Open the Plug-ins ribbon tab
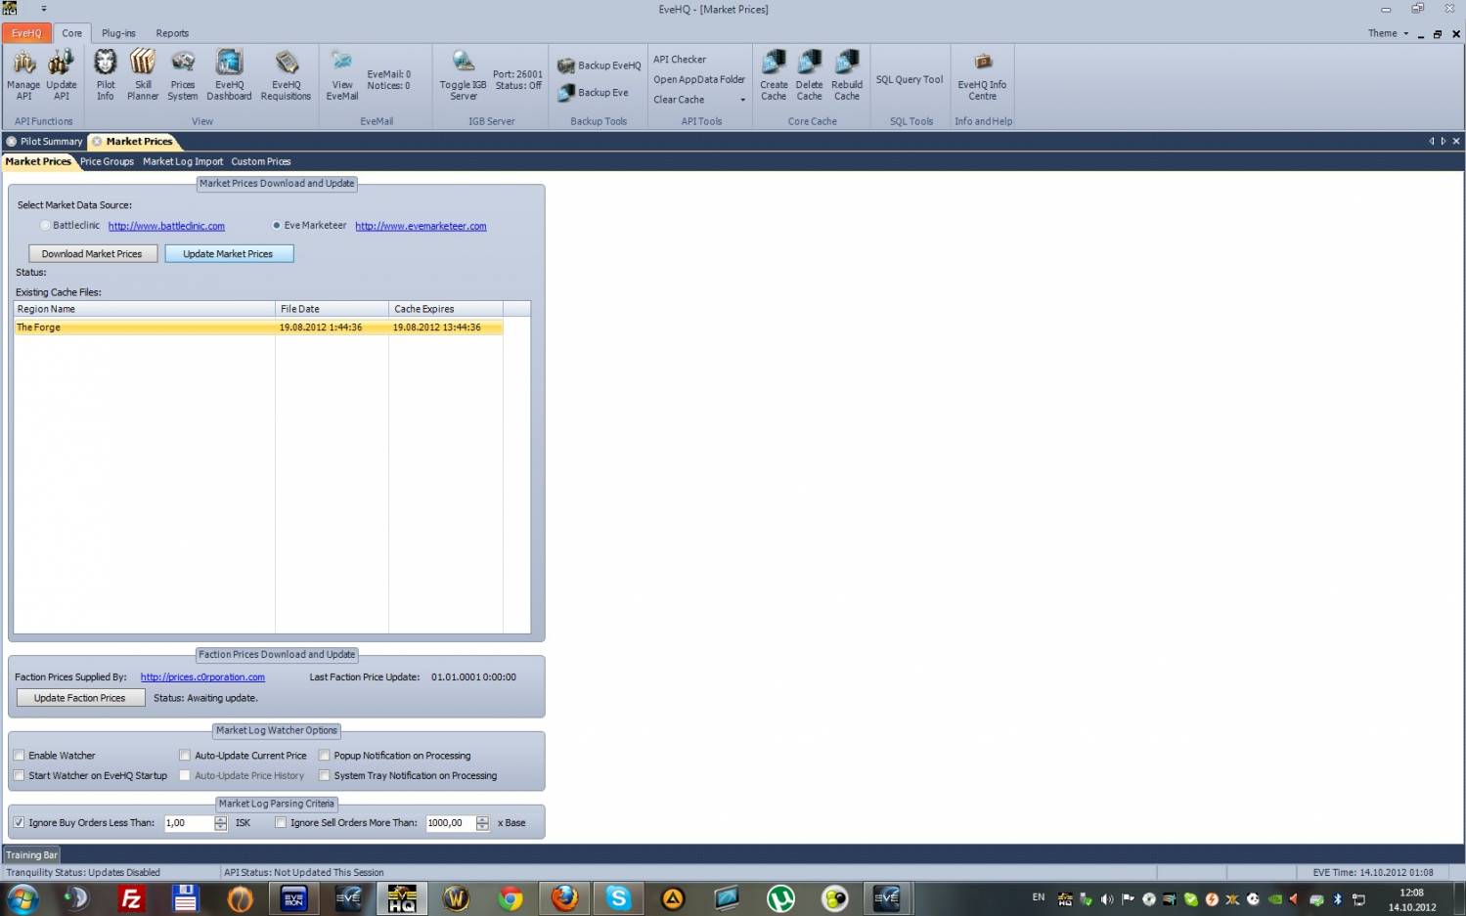Viewport: 1466px width, 916px height. (x=119, y=33)
